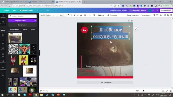Click the copy style paint roller icon
The image size is (173, 97).
154,15
